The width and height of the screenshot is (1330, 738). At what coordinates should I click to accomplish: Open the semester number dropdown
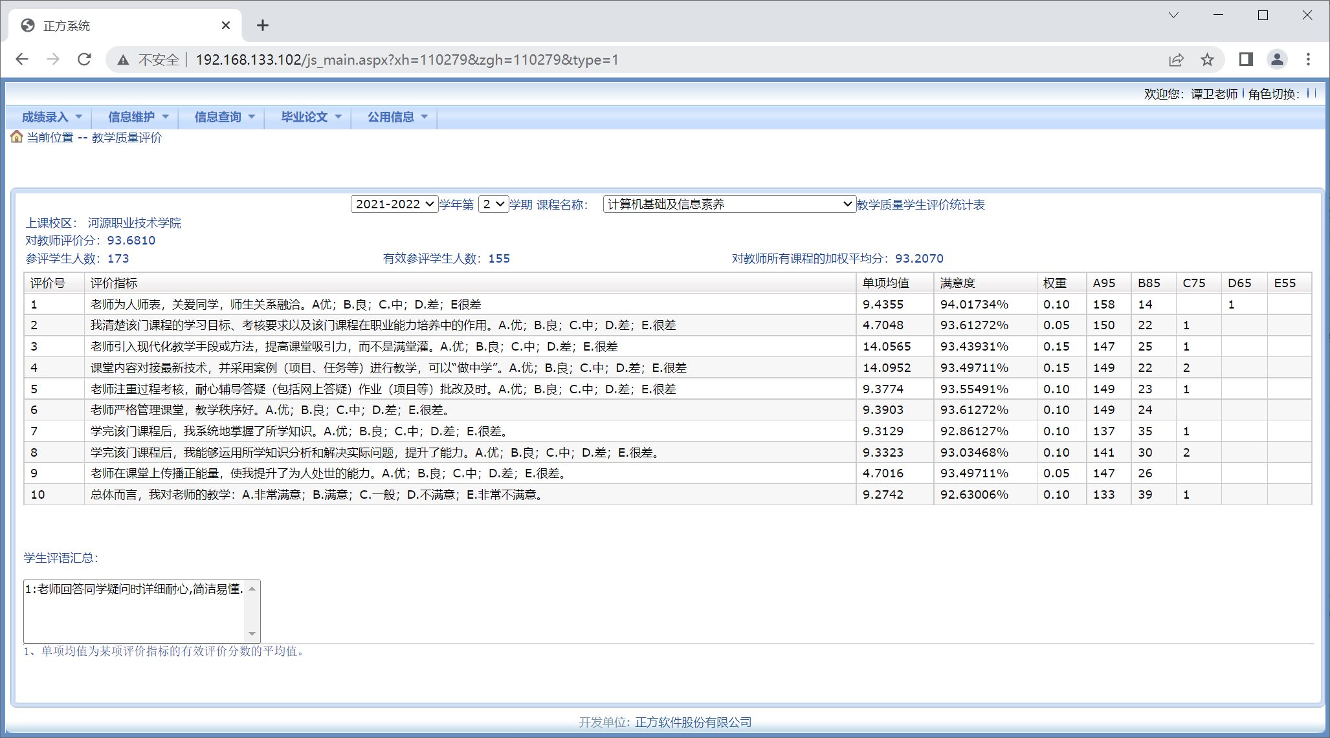tap(493, 204)
